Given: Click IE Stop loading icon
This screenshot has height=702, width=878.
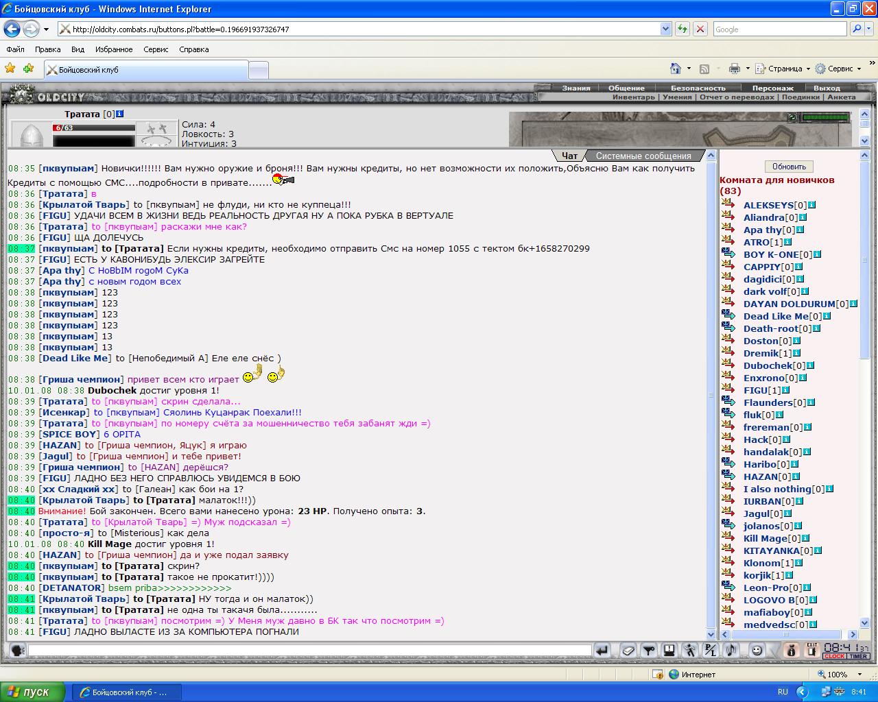Looking at the screenshot, I should click(x=700, y=29).
